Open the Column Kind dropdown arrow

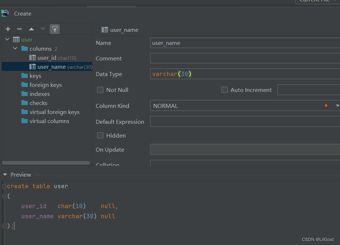click(x=337, y=106)
